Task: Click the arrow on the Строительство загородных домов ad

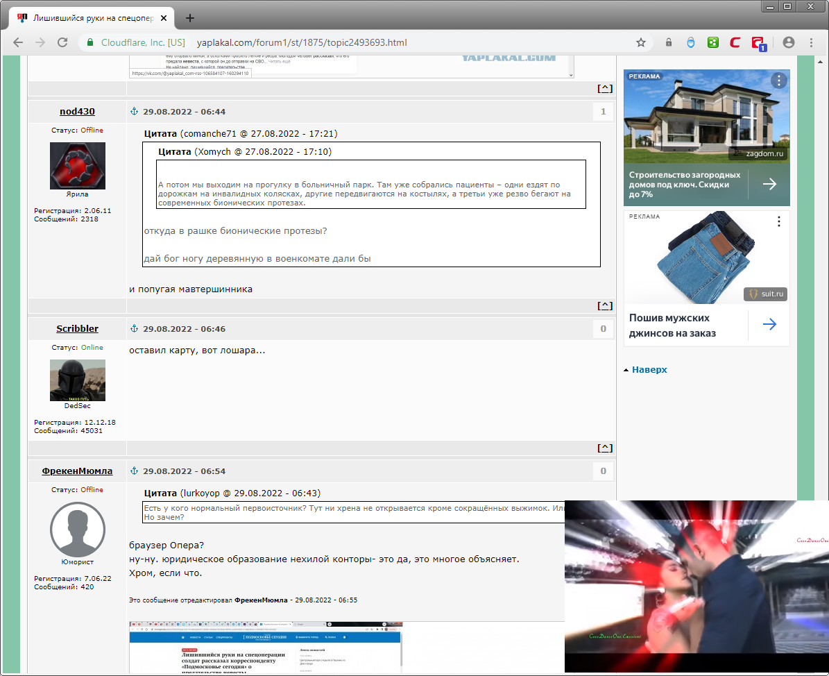Action: (770, 183)
